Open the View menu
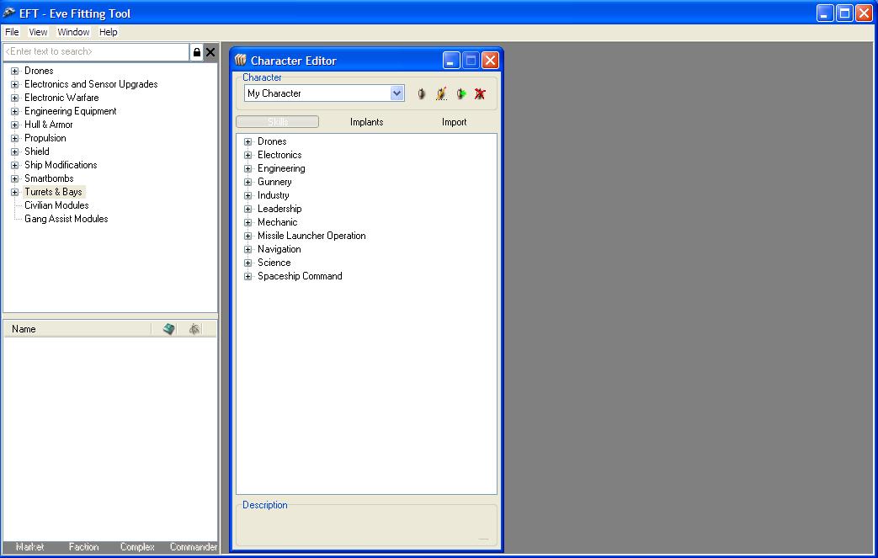 coord(38,32)
